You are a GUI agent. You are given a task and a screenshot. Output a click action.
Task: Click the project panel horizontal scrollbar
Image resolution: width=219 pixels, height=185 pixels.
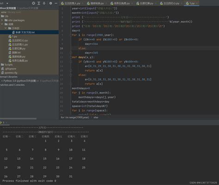(x=18, y=119)
